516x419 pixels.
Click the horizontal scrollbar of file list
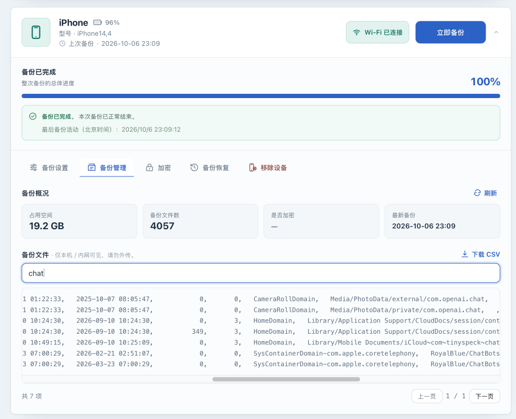pyautogui.click(x=286, y=379)
